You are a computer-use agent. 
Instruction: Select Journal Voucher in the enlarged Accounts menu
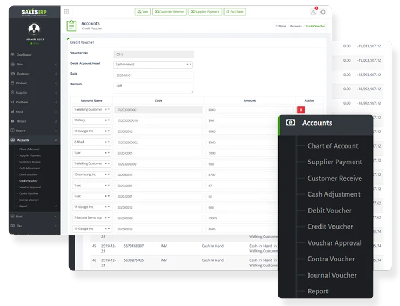pos(332,275)
